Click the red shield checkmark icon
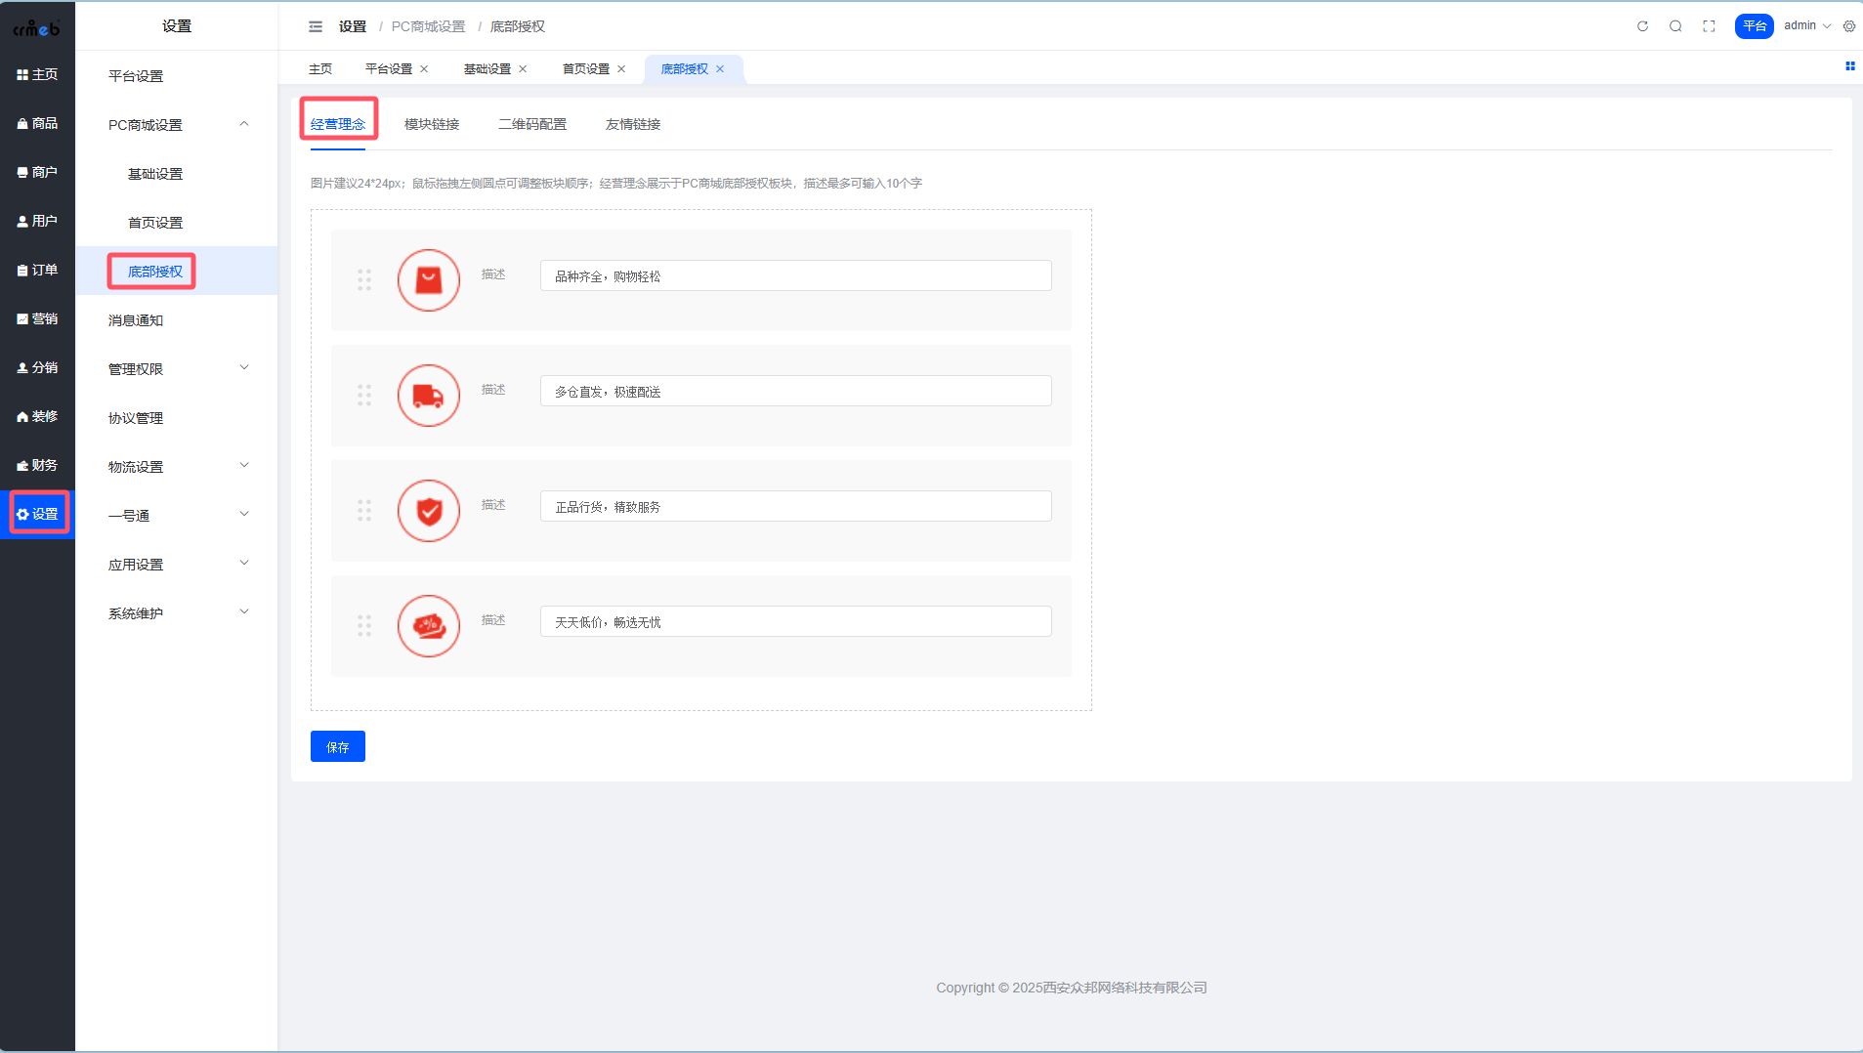 428,511
